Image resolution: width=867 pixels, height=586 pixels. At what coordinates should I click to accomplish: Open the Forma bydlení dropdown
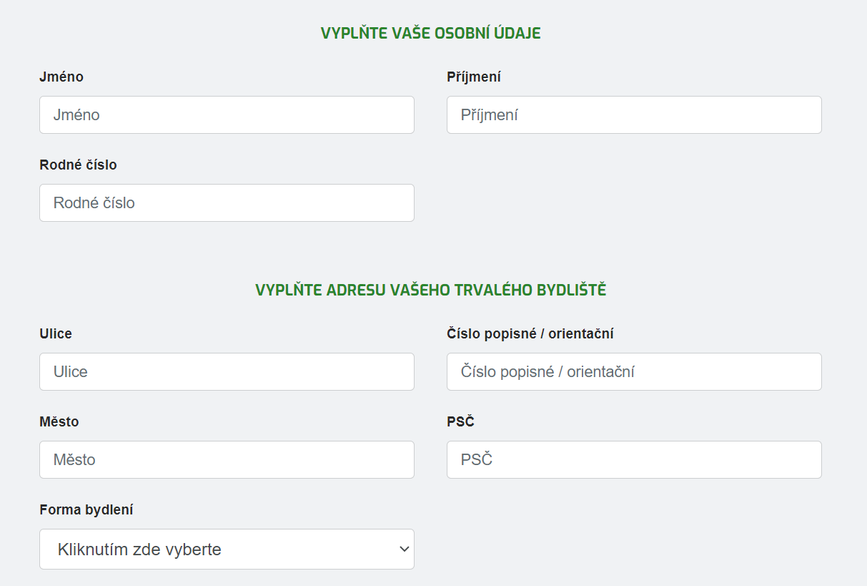coord(227,550)
